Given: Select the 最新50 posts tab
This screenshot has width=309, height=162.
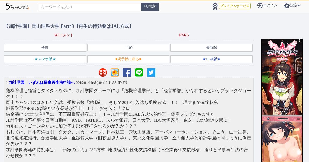Looking at the screenshot, I should pyautogui.click(x=211, y=48).
